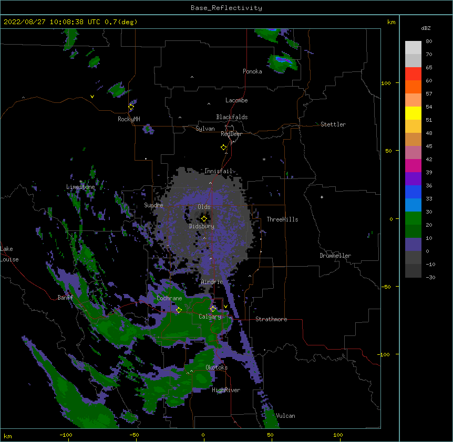The image size is (453, 442).
Task: Click the HighRiver label
Action: [226, 390]
